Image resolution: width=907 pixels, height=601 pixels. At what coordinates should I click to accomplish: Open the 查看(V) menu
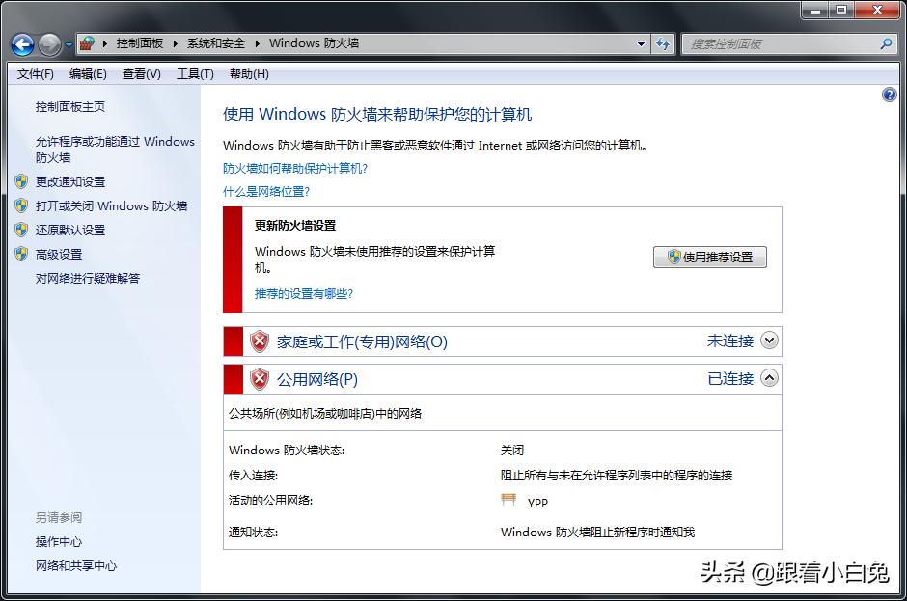(x=139, y=73)
